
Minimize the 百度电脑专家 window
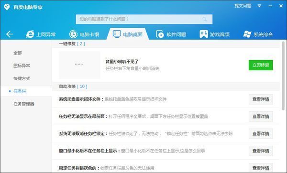click(x=270, y=6)
